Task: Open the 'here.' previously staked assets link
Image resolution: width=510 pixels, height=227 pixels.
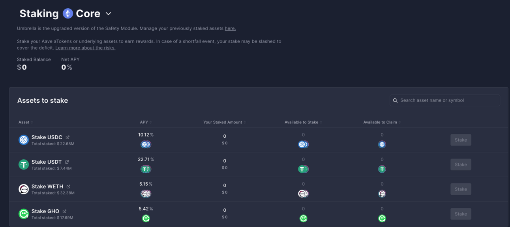Action: [230, 28]
